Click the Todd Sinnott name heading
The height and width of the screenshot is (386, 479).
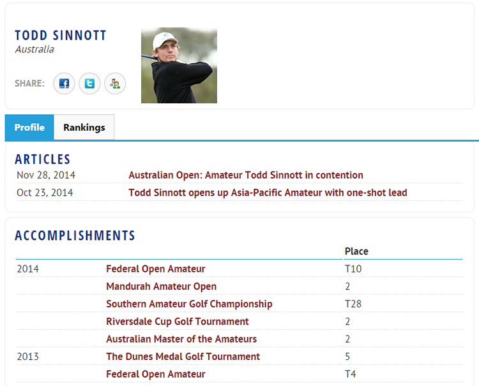(61, 36)
